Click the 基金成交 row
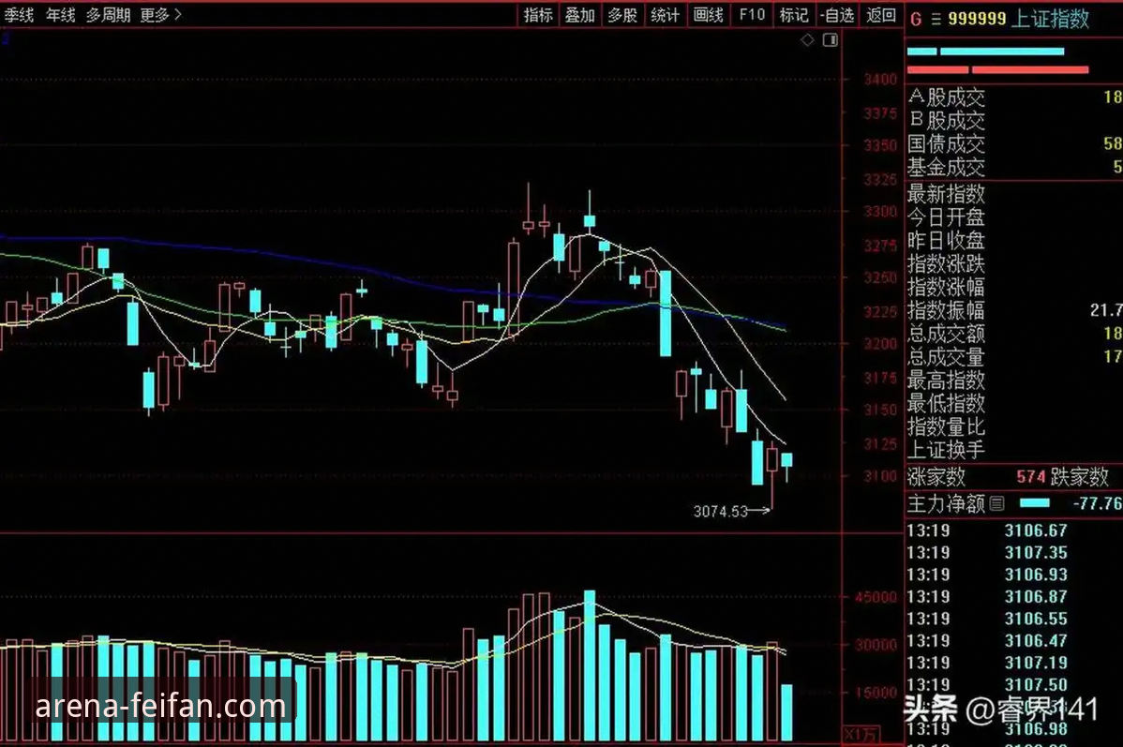The height and width of the screenshot is (747, 1123). [1013, 168]
